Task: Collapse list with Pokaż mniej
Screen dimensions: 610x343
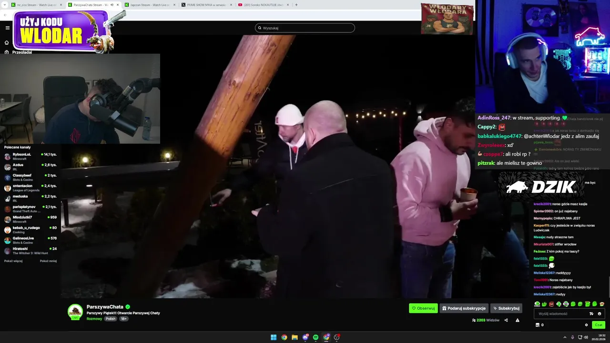Action: [48, 261]
